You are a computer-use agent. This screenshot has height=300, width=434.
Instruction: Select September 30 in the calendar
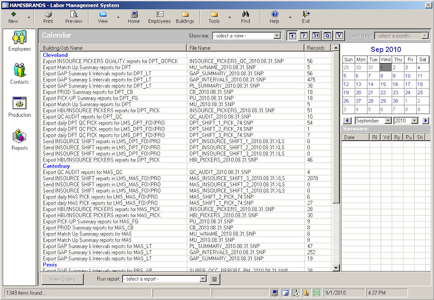(x=398, y=101)
